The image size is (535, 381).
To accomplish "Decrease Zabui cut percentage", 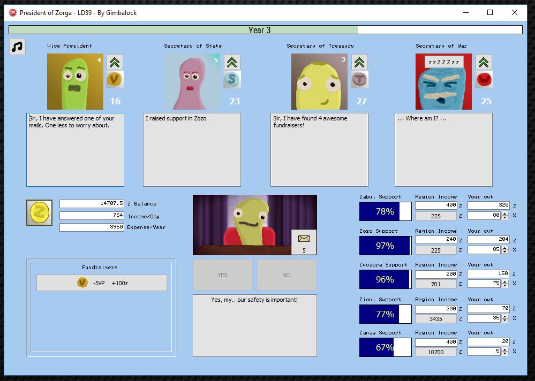I will tap(505, 217).
